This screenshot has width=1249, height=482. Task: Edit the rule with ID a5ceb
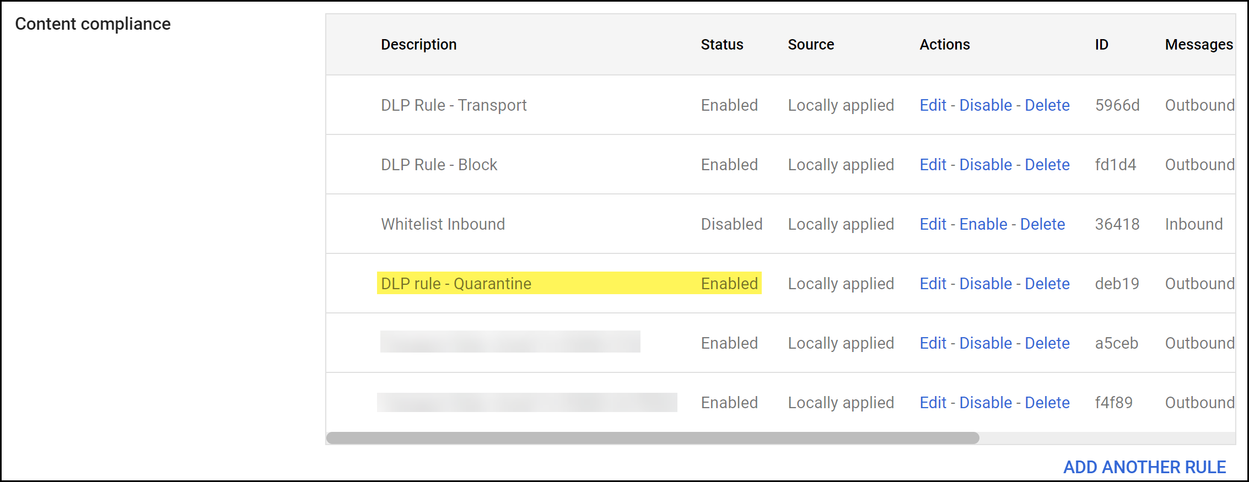(933, 343)
